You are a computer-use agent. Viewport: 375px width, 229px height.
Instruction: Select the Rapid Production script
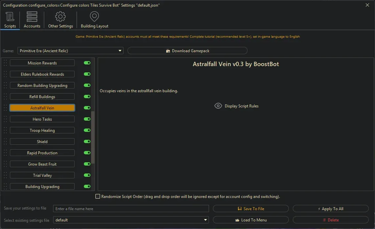42,153
